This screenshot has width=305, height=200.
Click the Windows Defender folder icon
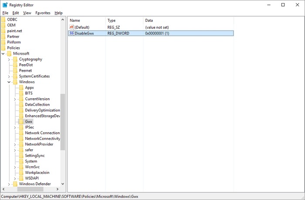click(x=15, y=184)
